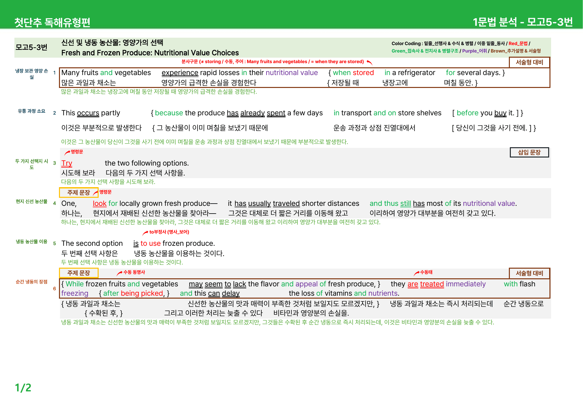The height and width of the screenshot is (412, 583).
Task: Click the underlined verb 'experience' in sentence 1
Action: [x=180, y=73]
